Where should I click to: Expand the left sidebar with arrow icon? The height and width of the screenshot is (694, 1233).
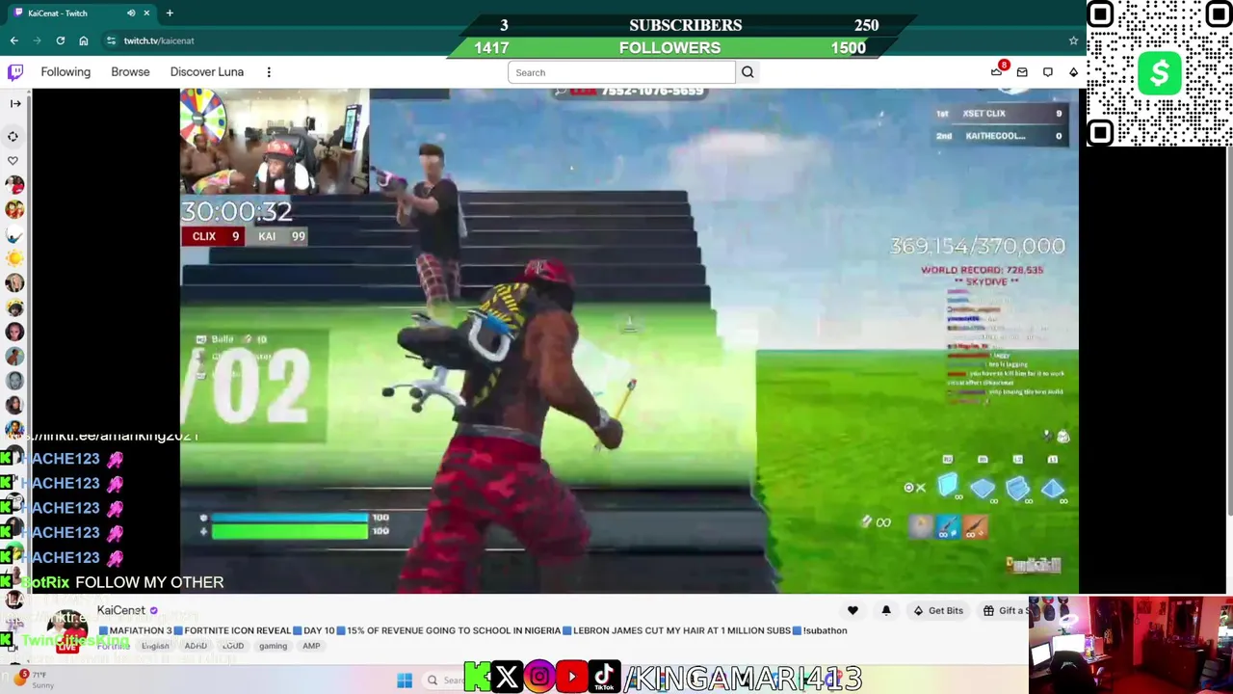pos(14,103)
